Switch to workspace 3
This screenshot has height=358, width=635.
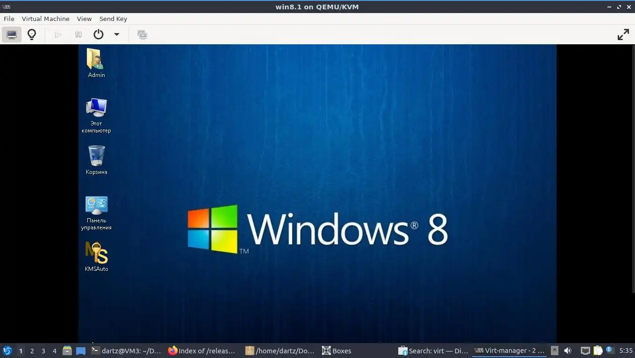(x=43, y=351)
